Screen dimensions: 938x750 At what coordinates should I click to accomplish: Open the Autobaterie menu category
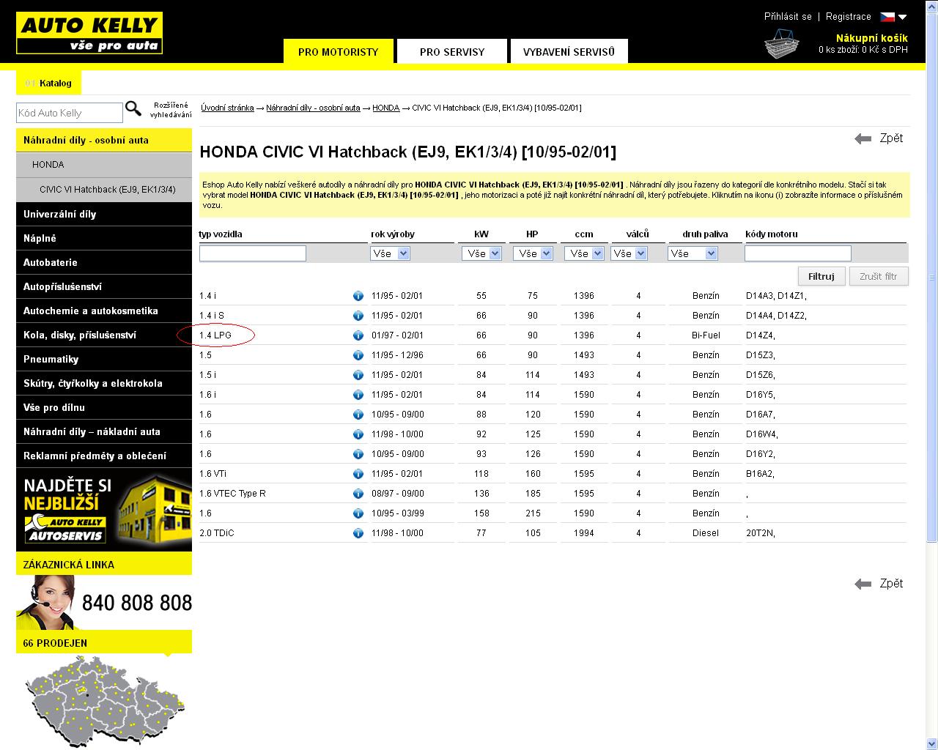pyautogui.click(x=51, y=262)
